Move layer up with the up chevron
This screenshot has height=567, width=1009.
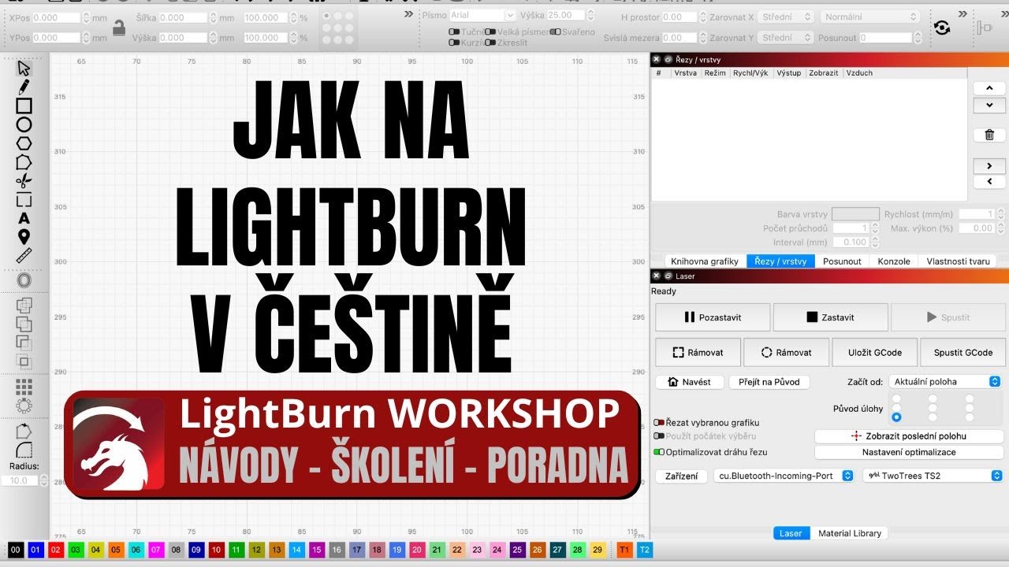pos(989,88)
